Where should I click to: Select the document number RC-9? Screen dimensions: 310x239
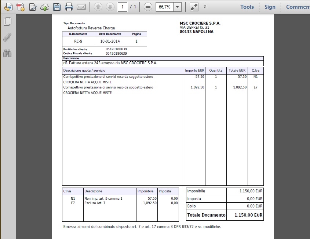pos(78,41)
